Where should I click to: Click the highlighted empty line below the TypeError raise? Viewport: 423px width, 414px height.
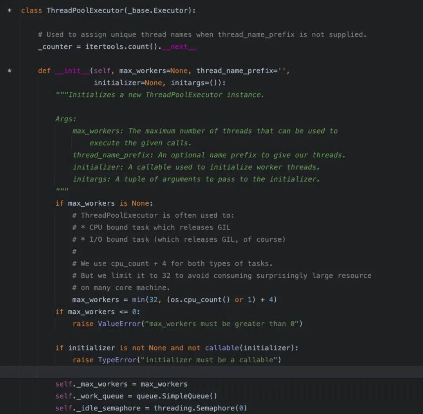[x=157, y=372]
